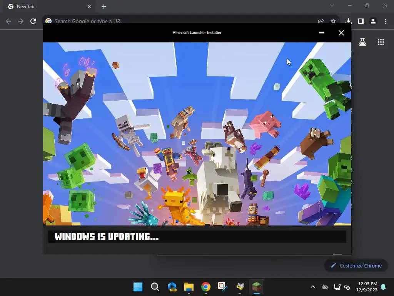
Task: Open Chrome three-dot menu
Action: pyautogui.click(x=386, y=21)
